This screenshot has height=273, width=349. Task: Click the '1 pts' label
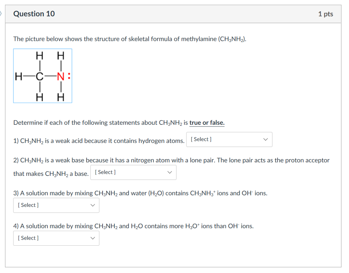325,14
